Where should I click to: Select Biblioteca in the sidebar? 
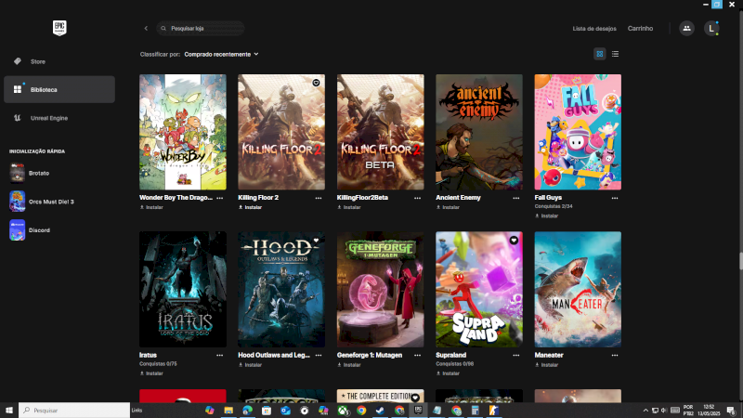click(43, 90)
